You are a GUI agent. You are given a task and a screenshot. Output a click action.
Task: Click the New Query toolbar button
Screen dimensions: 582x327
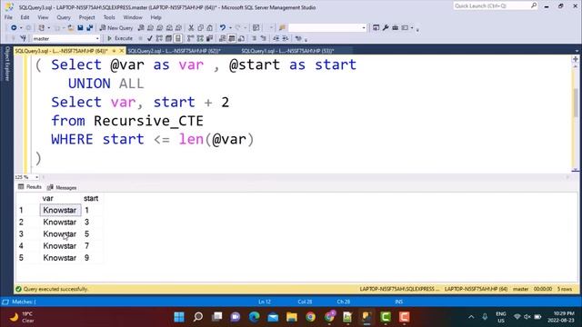coord(116,28)
